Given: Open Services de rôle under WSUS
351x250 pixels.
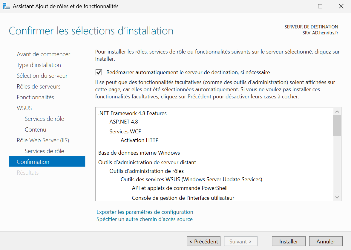Looking at the screenshot, I should [x=44, y=119].
